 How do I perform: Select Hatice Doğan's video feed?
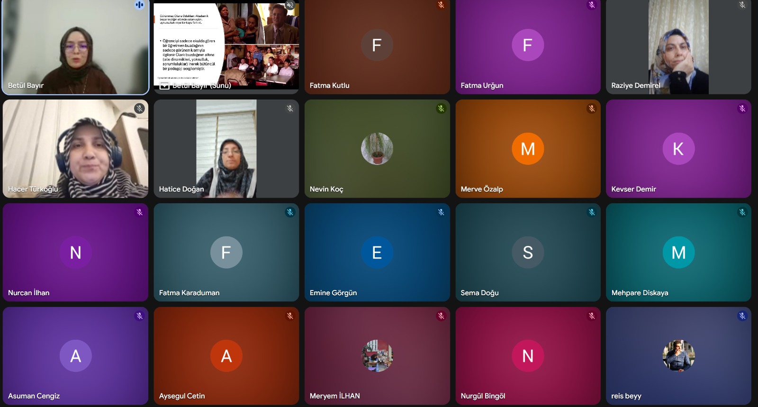click(x=226, y=149)
